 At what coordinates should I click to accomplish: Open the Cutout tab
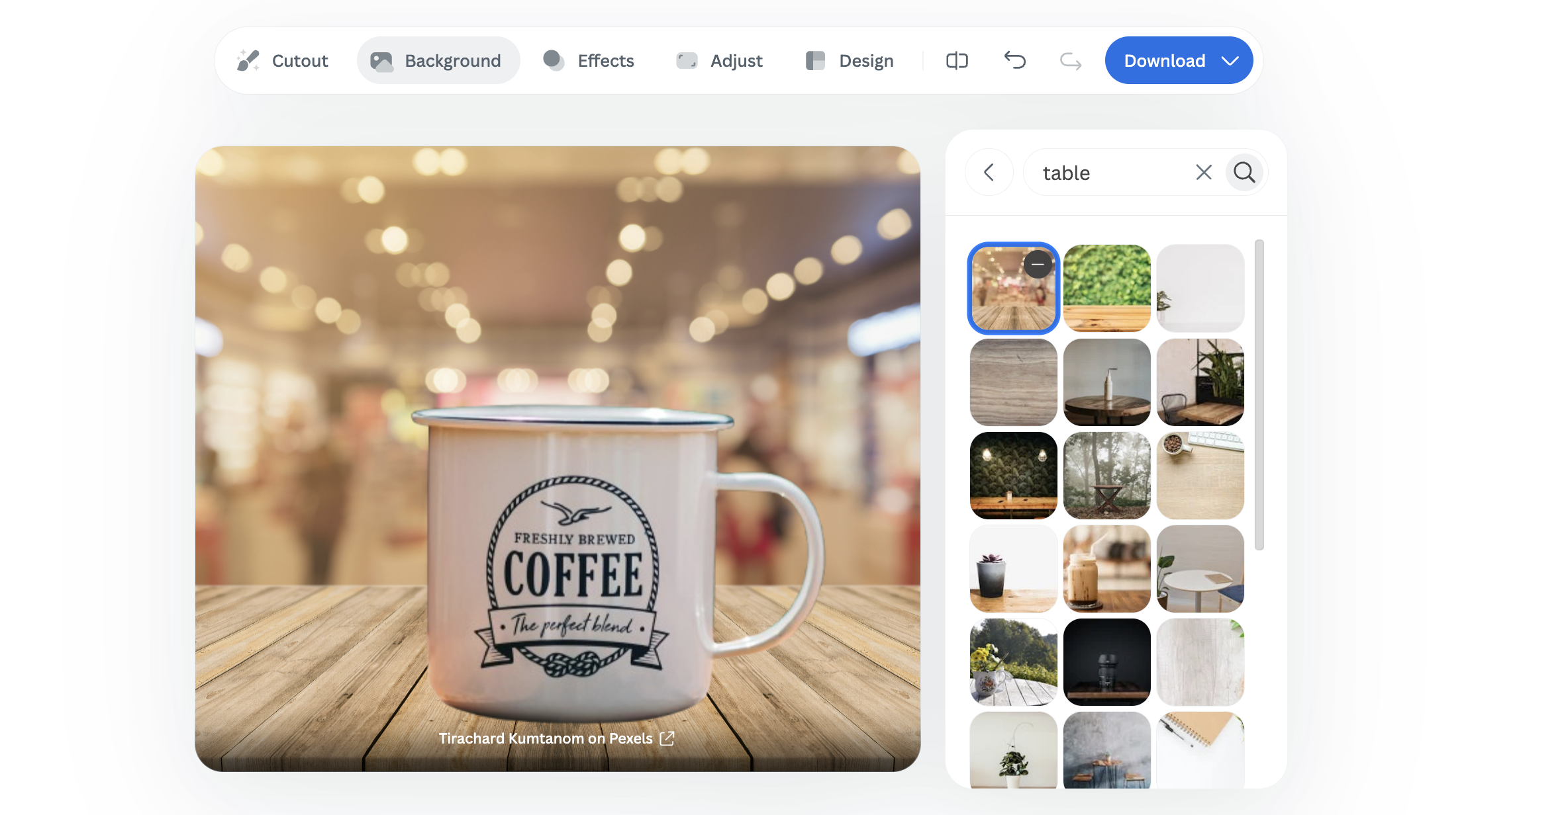point(283,61)
